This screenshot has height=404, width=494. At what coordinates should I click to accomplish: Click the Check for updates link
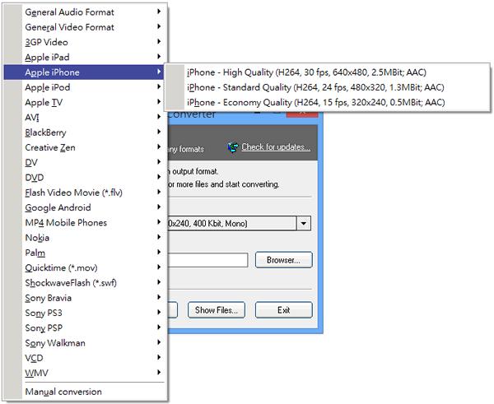coord(276,147)
